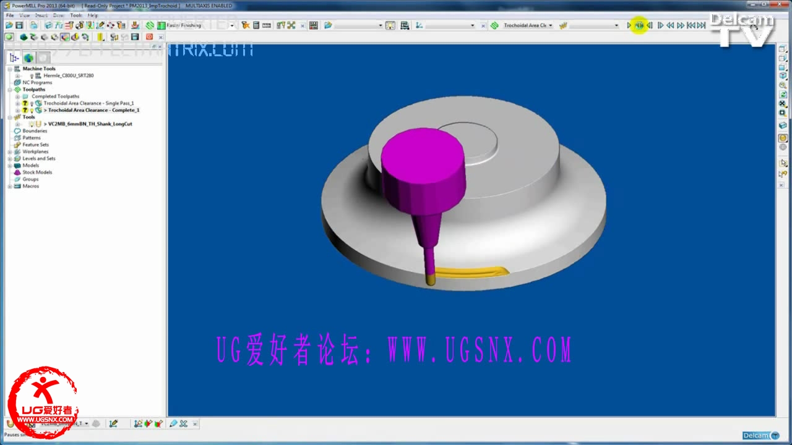Open the workplane selector dropdown
The height and width of the screenshot is (445, 792).
[473, 25]
